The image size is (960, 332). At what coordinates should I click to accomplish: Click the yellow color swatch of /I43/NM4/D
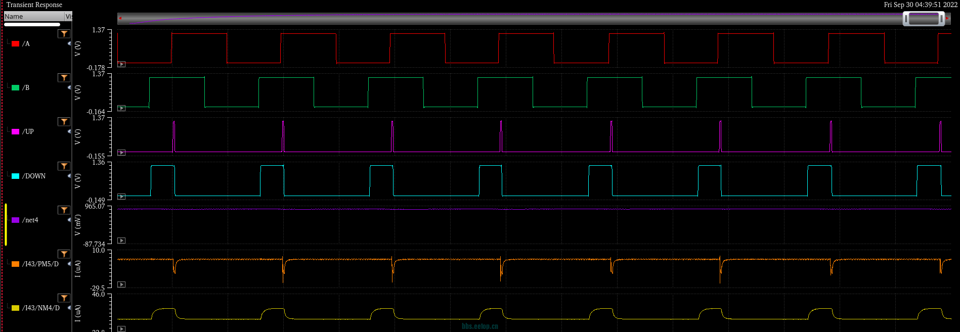16,308
